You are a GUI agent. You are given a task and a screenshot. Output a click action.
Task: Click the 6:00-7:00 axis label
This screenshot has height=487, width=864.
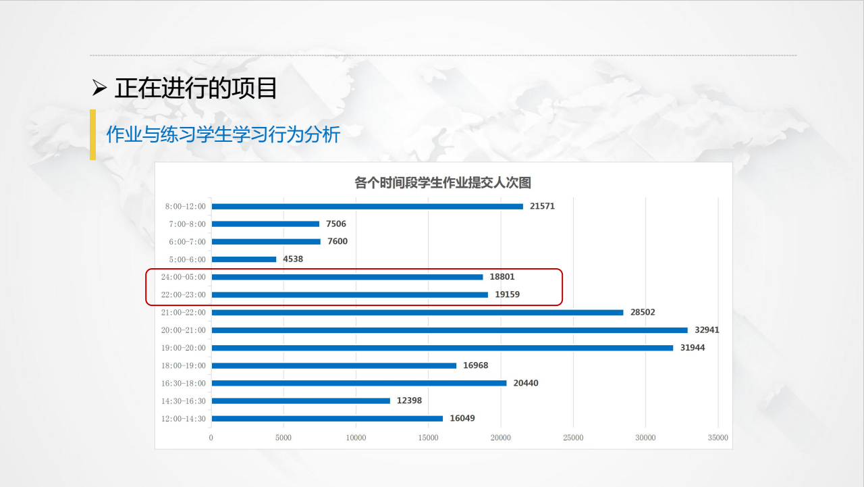pos(188,241)
